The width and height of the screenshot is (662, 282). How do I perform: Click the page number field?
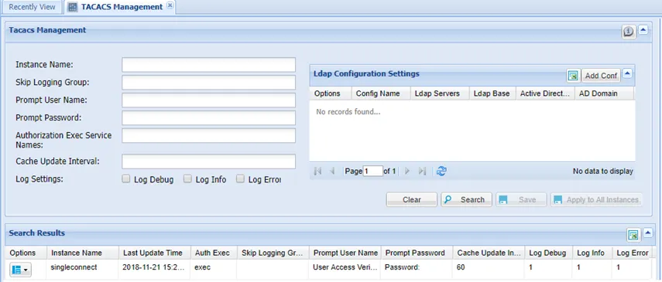(x=372, y=172)
